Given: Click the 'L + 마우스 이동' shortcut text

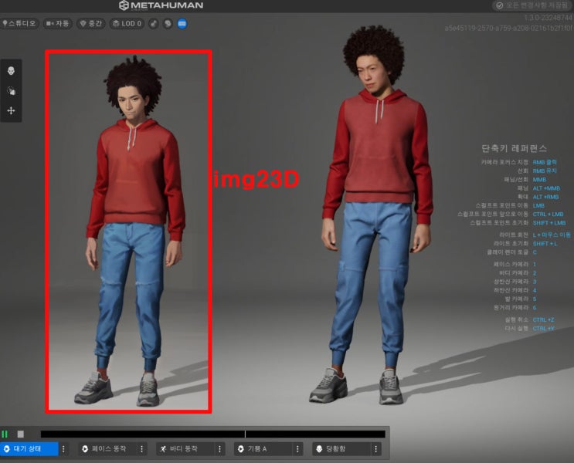Looking at the screenshot, I should point(552,235).
